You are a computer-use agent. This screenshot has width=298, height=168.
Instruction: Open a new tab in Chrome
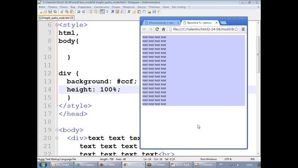(223, 23)
